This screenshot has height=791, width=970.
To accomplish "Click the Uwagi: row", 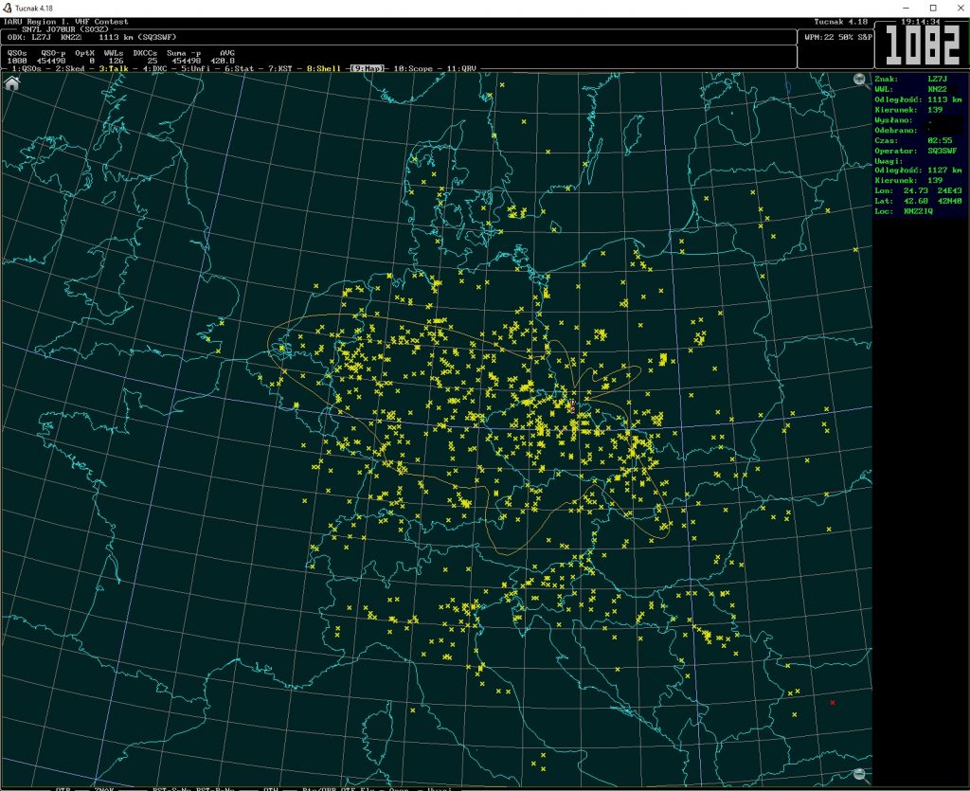I will click(889, 161).
